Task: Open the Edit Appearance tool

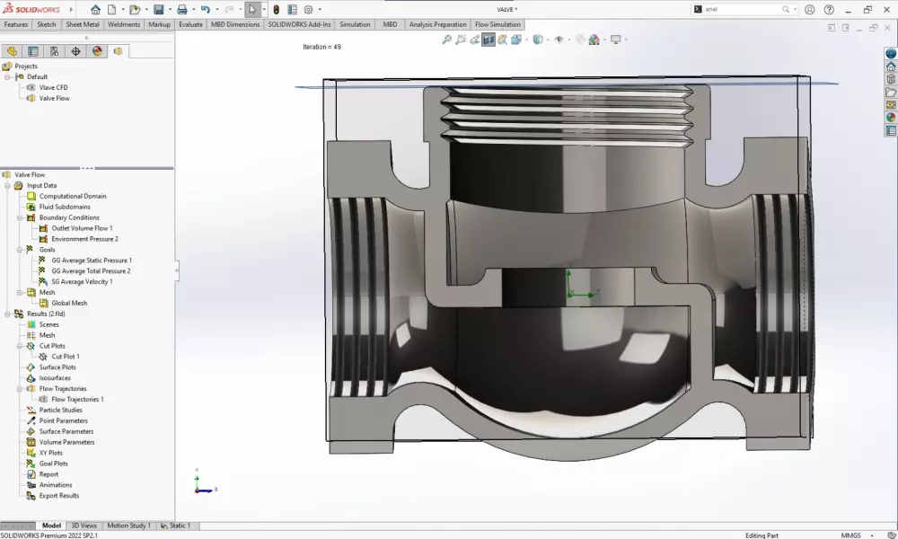Action: pos(579,40)
